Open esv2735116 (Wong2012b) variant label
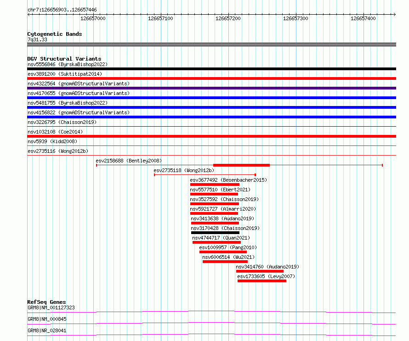This screenshot has width=409, height=341. coord(58,151)
